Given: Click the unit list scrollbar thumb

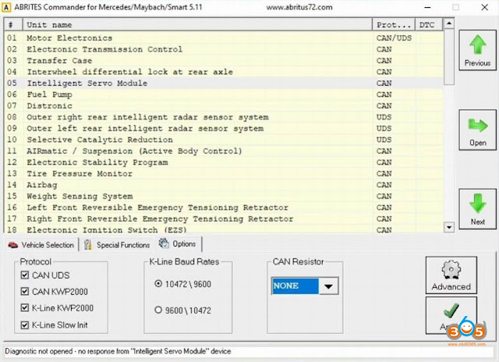Looking at the screenshot, I should (x=449, y=57).
